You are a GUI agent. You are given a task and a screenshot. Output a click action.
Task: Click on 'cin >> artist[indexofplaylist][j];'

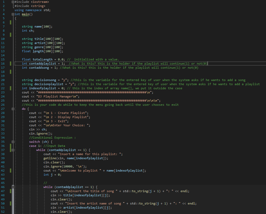click(81, 208)
